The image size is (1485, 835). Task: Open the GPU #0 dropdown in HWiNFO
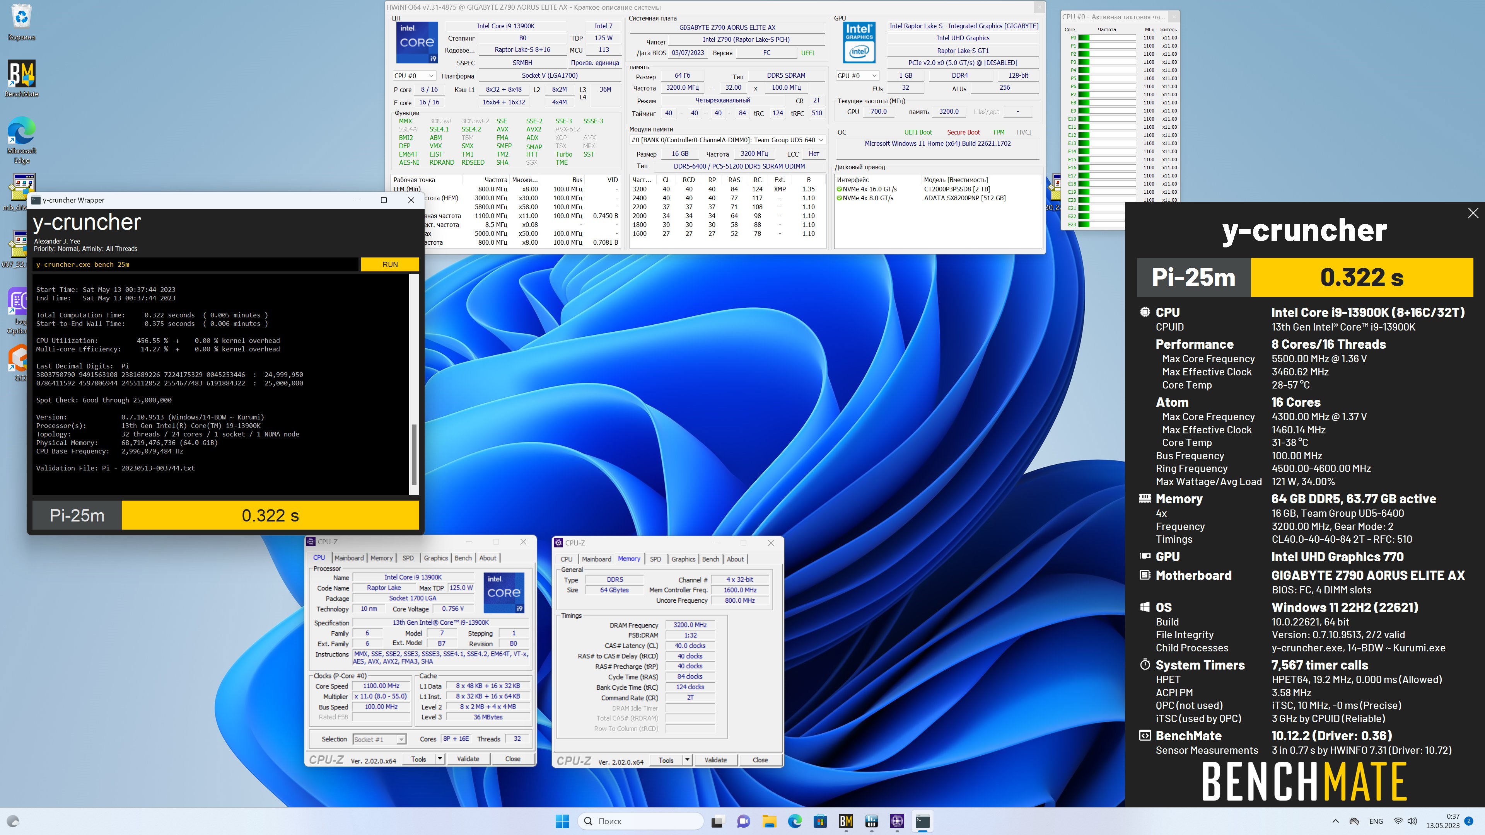click(857, 76)
